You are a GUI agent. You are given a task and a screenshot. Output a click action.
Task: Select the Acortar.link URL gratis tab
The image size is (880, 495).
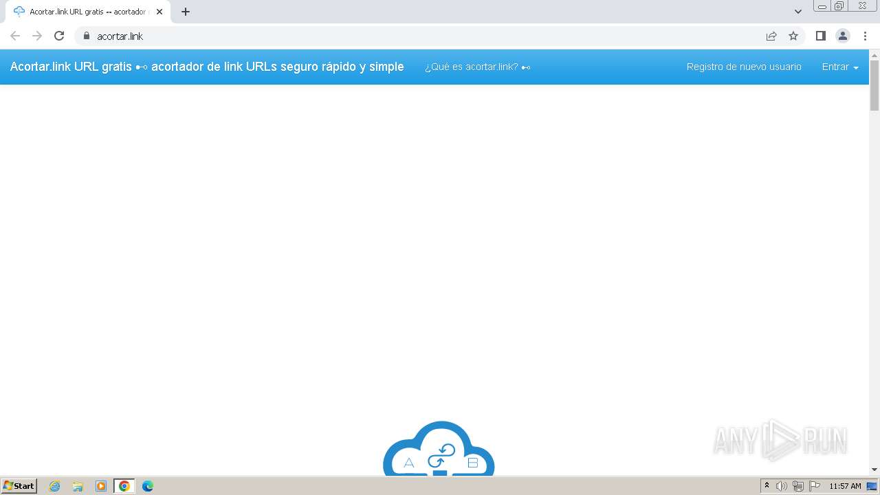point(88,12)
